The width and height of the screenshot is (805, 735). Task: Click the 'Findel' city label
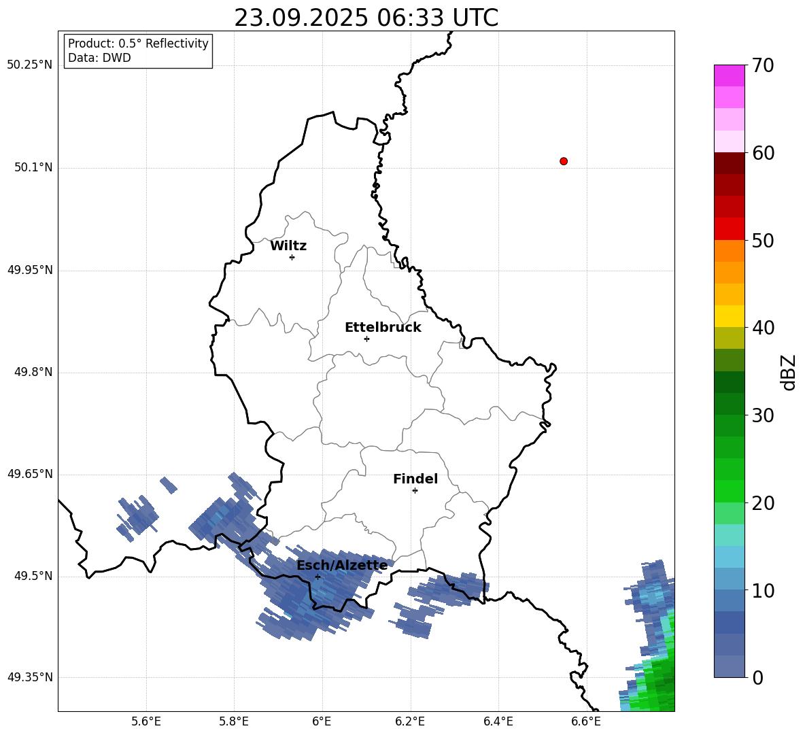click(415, 479)
